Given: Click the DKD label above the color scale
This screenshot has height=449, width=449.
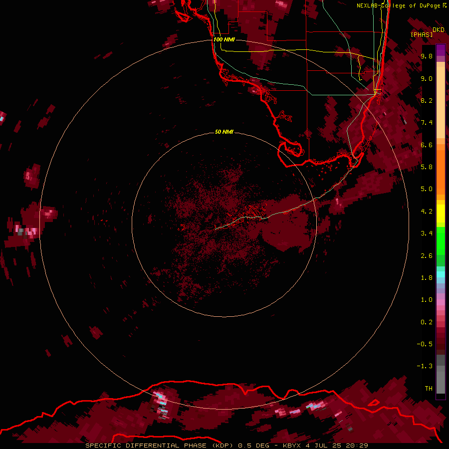Looking at the screenshot, I should (x=439, y=30).
